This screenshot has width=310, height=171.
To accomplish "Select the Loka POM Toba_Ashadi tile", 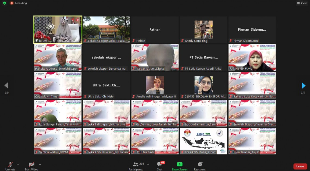I will (203, 141).
